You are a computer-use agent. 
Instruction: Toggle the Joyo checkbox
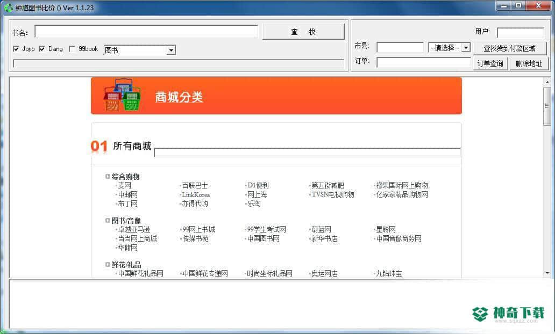[16, 49]
